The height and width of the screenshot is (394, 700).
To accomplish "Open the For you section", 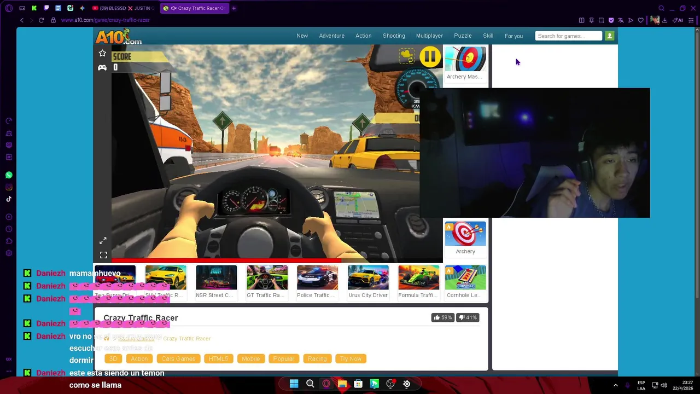I will pyautogui.click(x=514, y=36).
